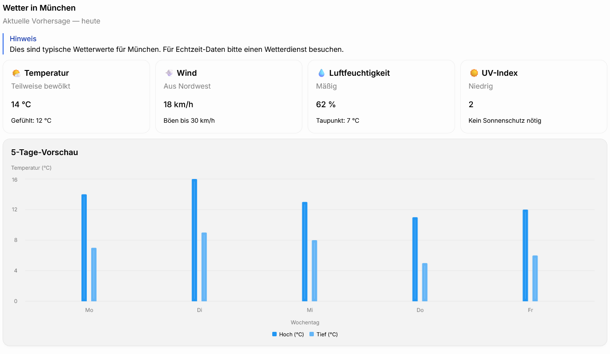Viewport: 610px width, 354px height.
Task: Click the "18 km/h" wind speed value
Action: pyautogui.click(x=178, y=105)
